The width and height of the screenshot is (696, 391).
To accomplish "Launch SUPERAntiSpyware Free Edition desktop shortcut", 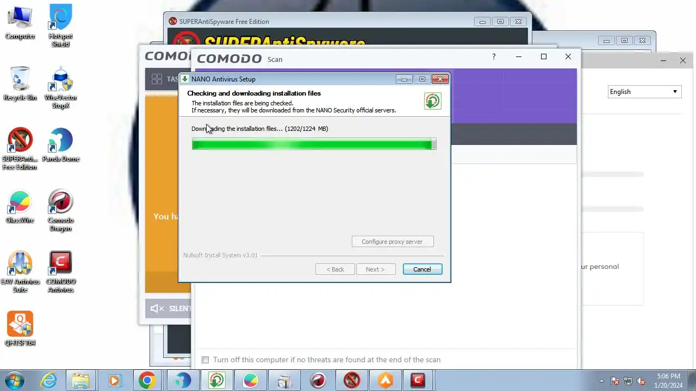I will point(20,149).
